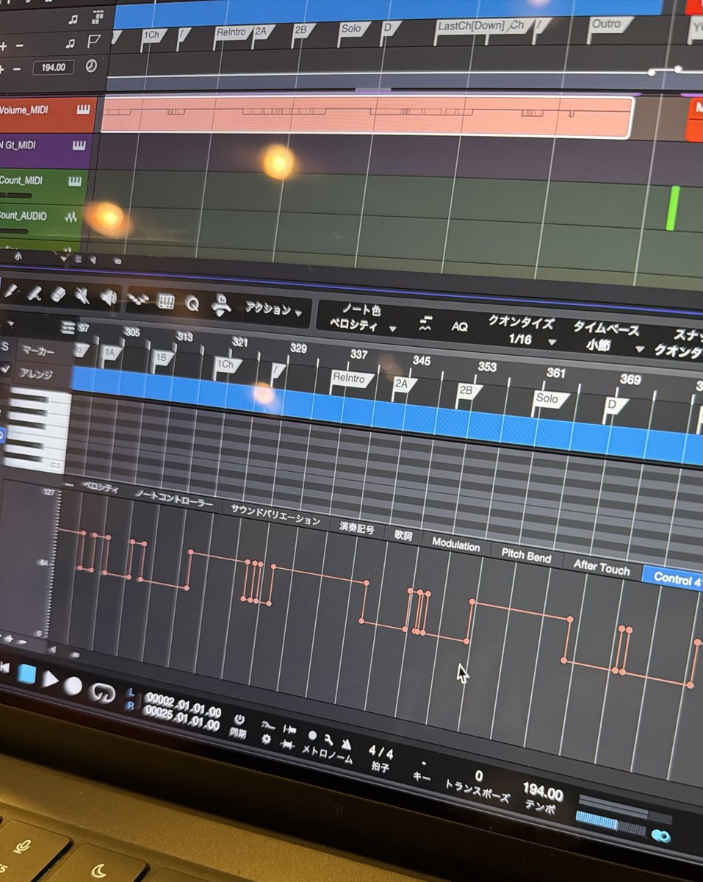Select the ノートコントローラー tab
703x882 pixels.
(174, 499)
